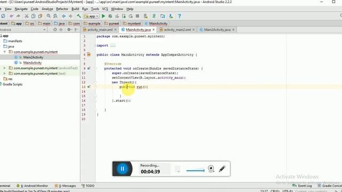Close the MainActivity.java tab
Image resolution: width=342 pixels, height=192 pixels.
153,30
